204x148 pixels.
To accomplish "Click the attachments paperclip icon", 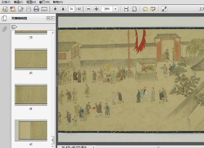I will tap(4, 29).
